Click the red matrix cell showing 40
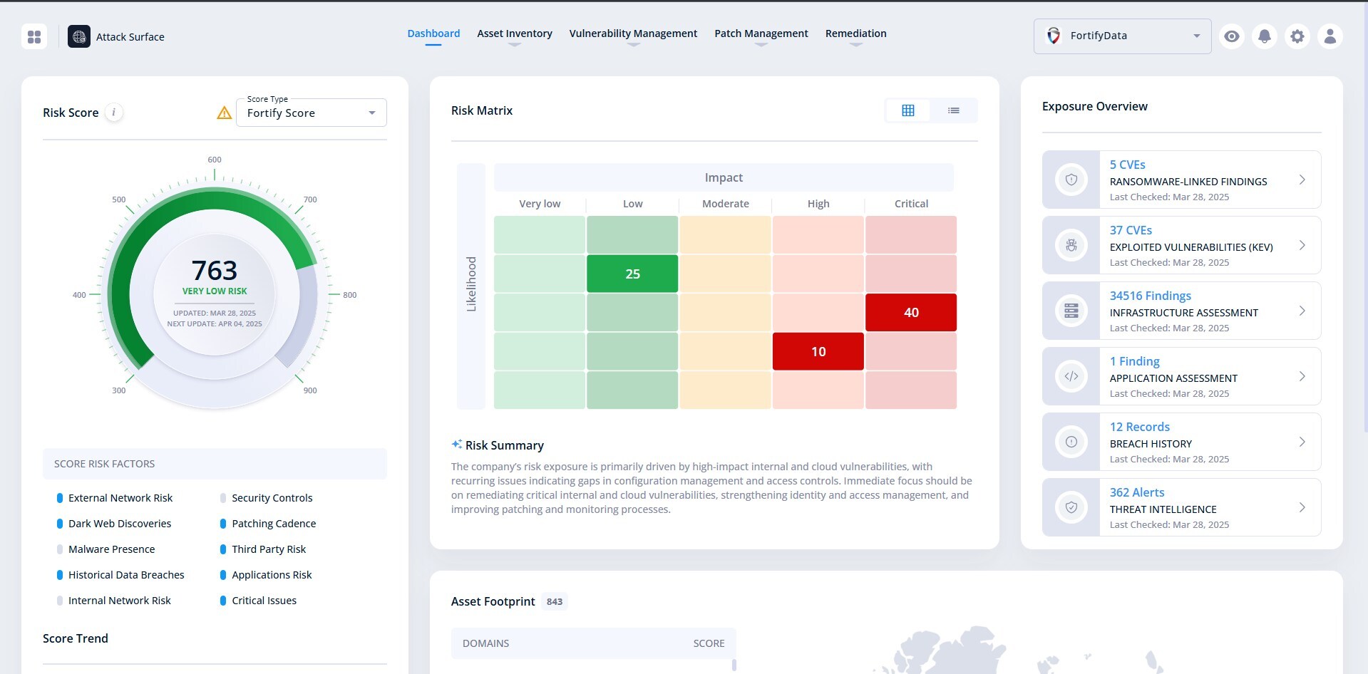 tap(910, 312)
